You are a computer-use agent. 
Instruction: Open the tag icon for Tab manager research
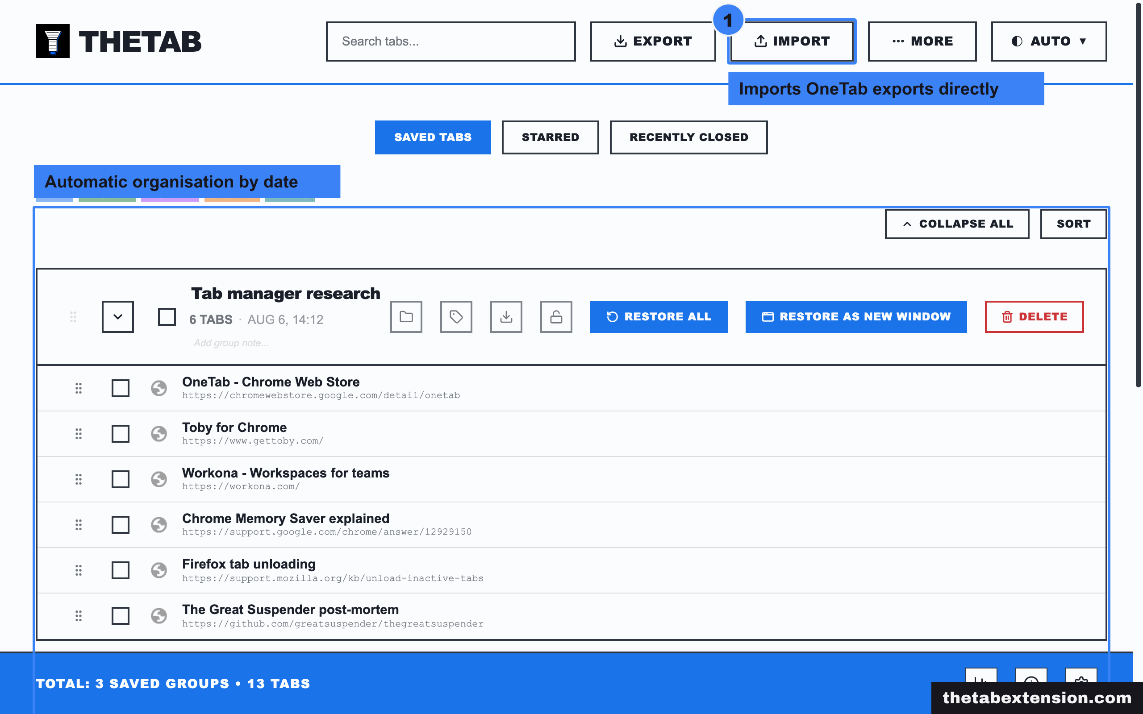click(x=456, y=317)
